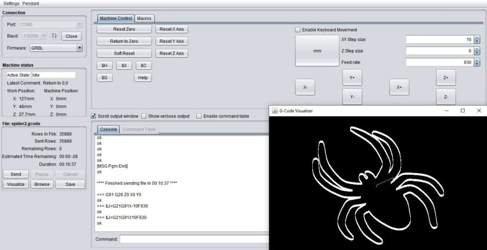Jog the Z- direction

[x=446, y=97]
